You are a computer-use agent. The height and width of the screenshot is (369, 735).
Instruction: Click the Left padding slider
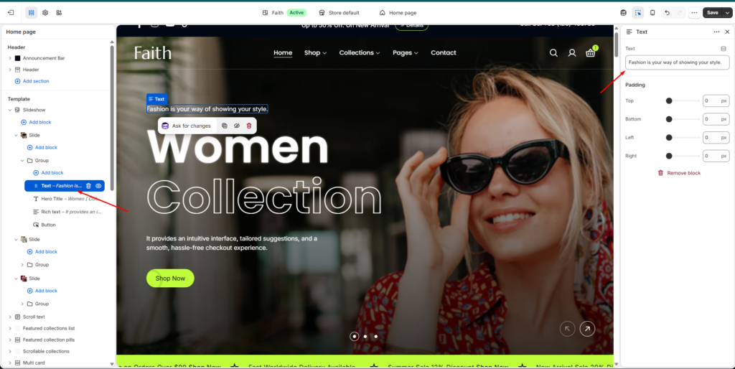683,137
